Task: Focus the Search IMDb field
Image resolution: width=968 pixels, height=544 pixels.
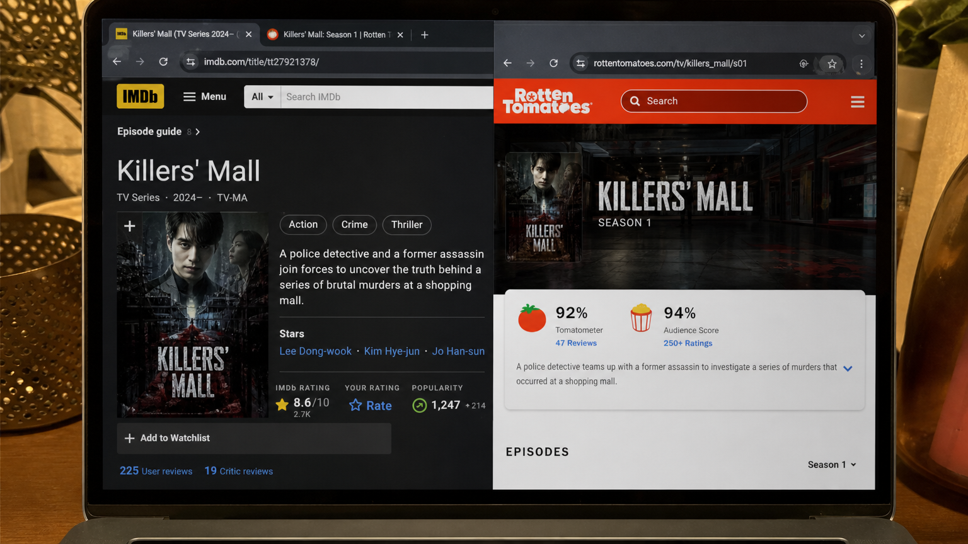Action: click(x=387, y=97)
